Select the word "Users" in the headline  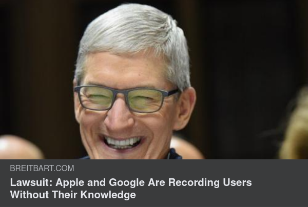point(237,182)
